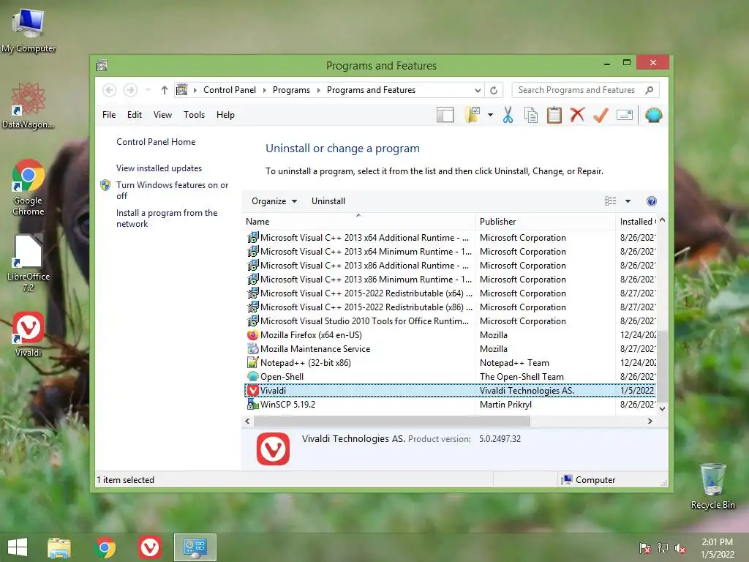Click the vertical scrollbar down arrow
Screen dimensions: 749x562
click(662, 408)
